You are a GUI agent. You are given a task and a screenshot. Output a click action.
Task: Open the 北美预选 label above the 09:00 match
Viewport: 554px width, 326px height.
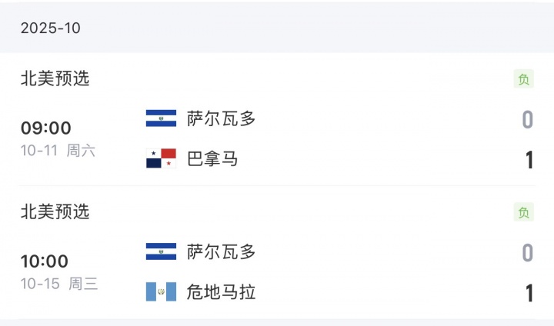55,78
